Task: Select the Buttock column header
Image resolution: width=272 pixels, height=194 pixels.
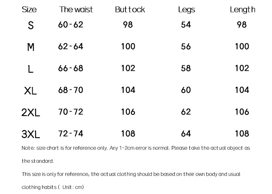Action: click(130, 9)
